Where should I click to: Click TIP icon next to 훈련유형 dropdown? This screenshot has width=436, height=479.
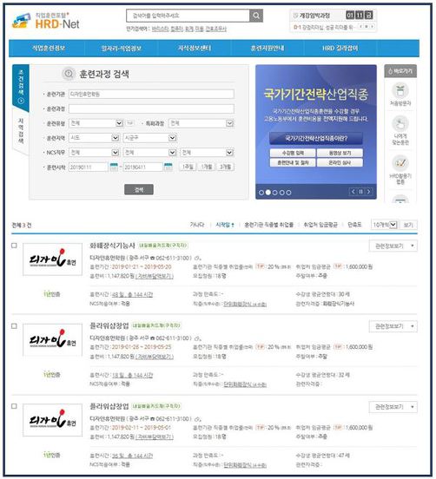pyautogui.click(x=130, y=123)
